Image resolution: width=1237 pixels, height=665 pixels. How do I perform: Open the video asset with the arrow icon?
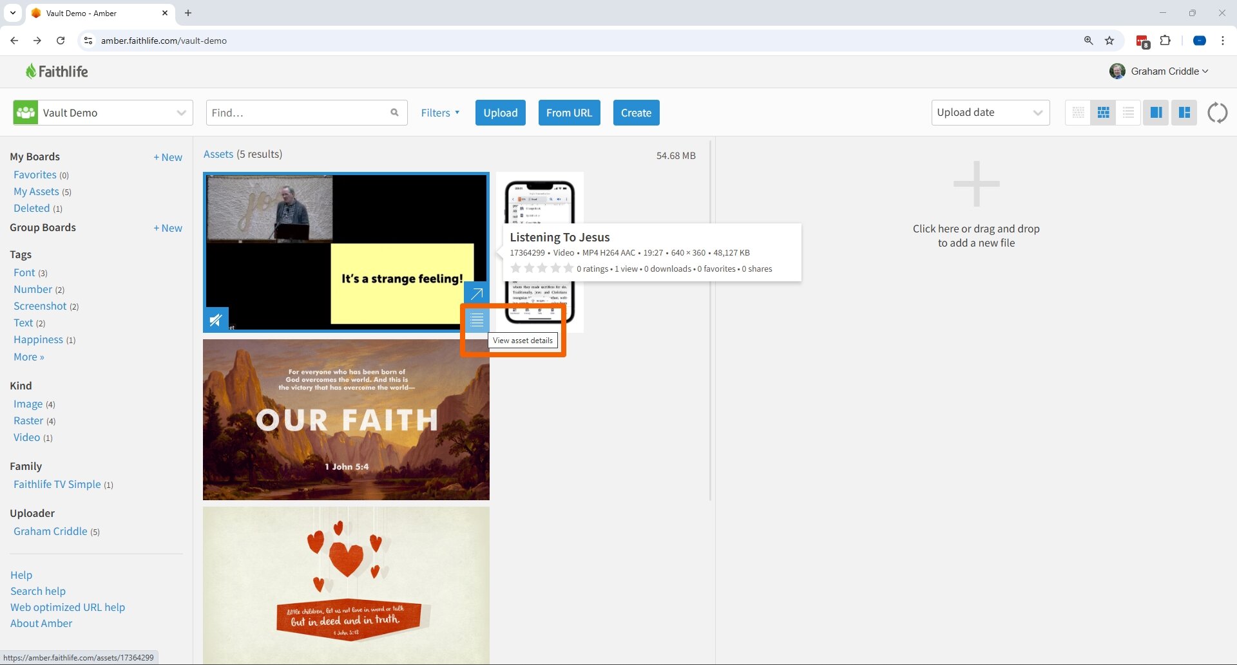(x=477, y=294)
